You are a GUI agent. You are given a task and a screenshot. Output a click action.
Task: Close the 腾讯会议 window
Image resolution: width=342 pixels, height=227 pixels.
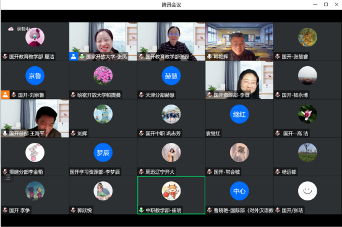tap(336, 4)
